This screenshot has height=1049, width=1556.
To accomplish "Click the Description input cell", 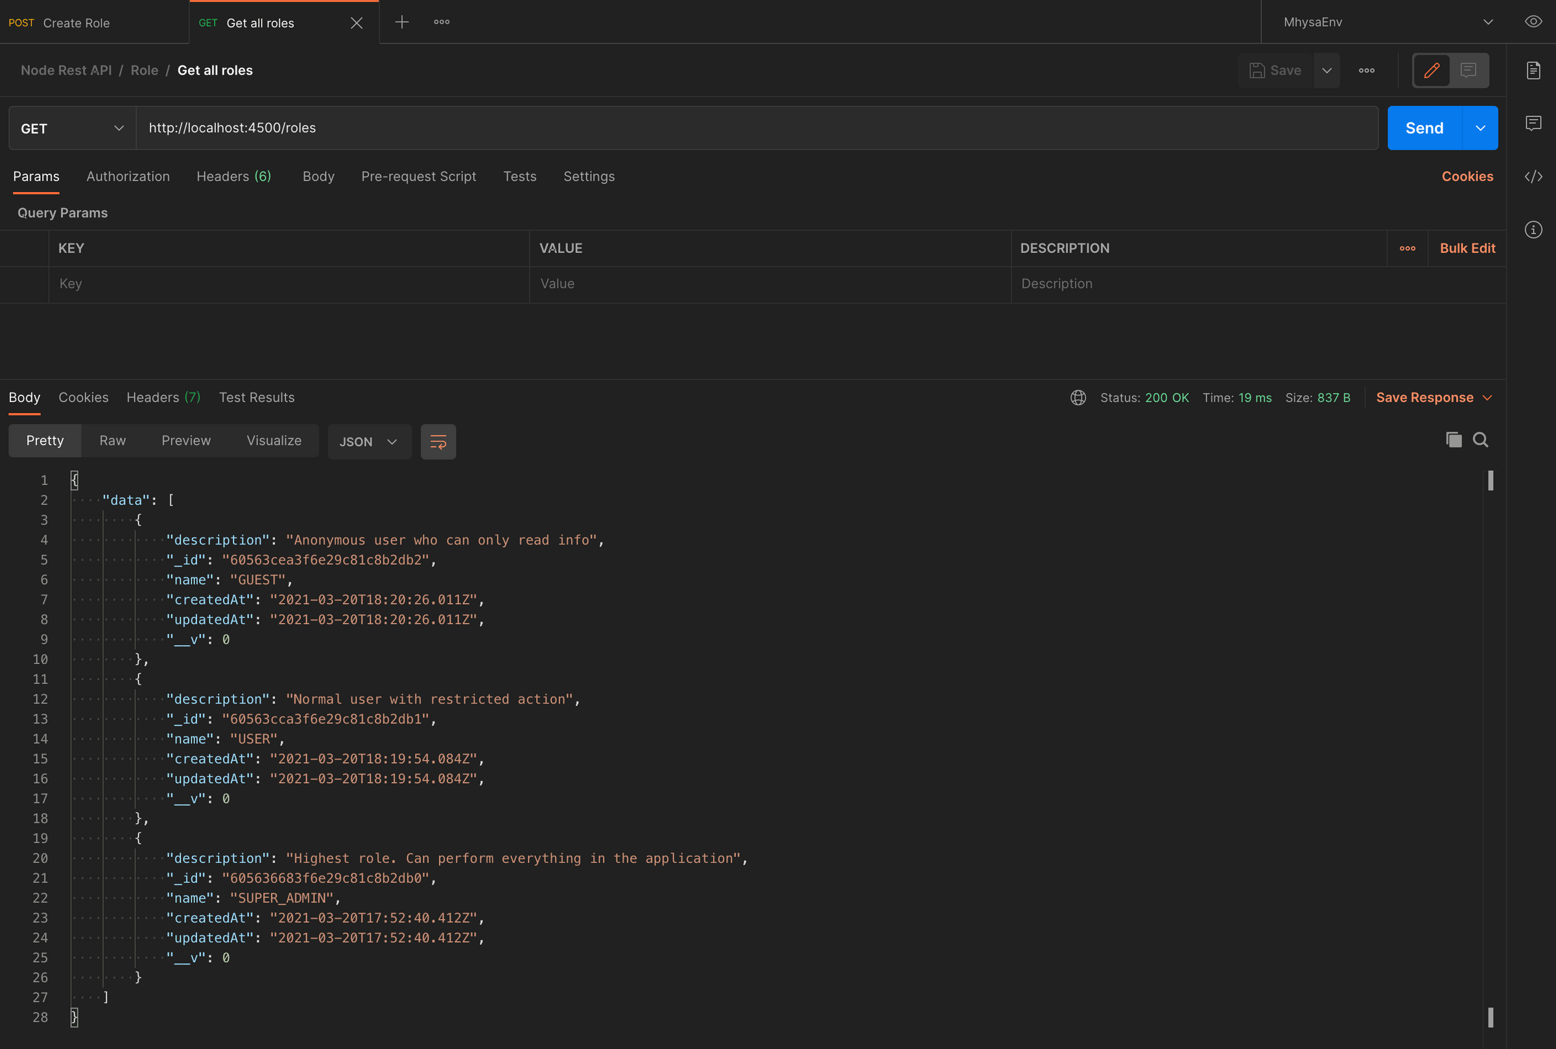I will pos(1258,284).
